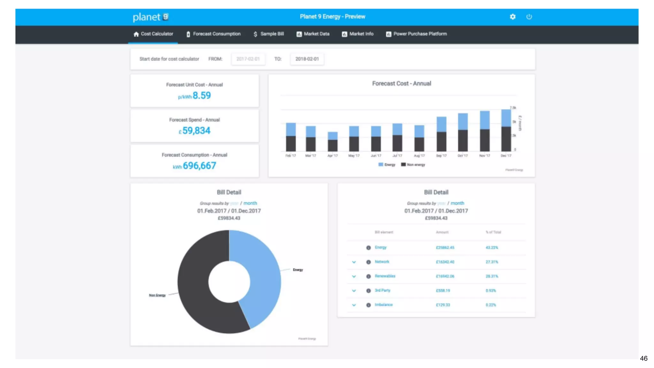This screenshot has height=368, width=654.
Task: Click the info icon beside Energy row
Action: (x=369, y=248)
